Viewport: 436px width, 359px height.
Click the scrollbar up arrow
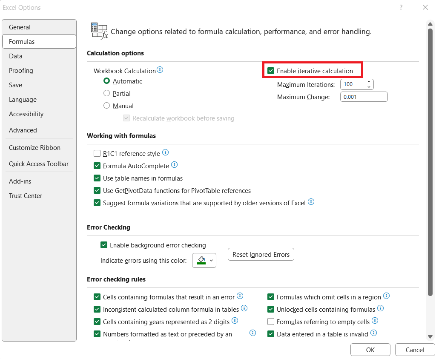tap(430, 24)
